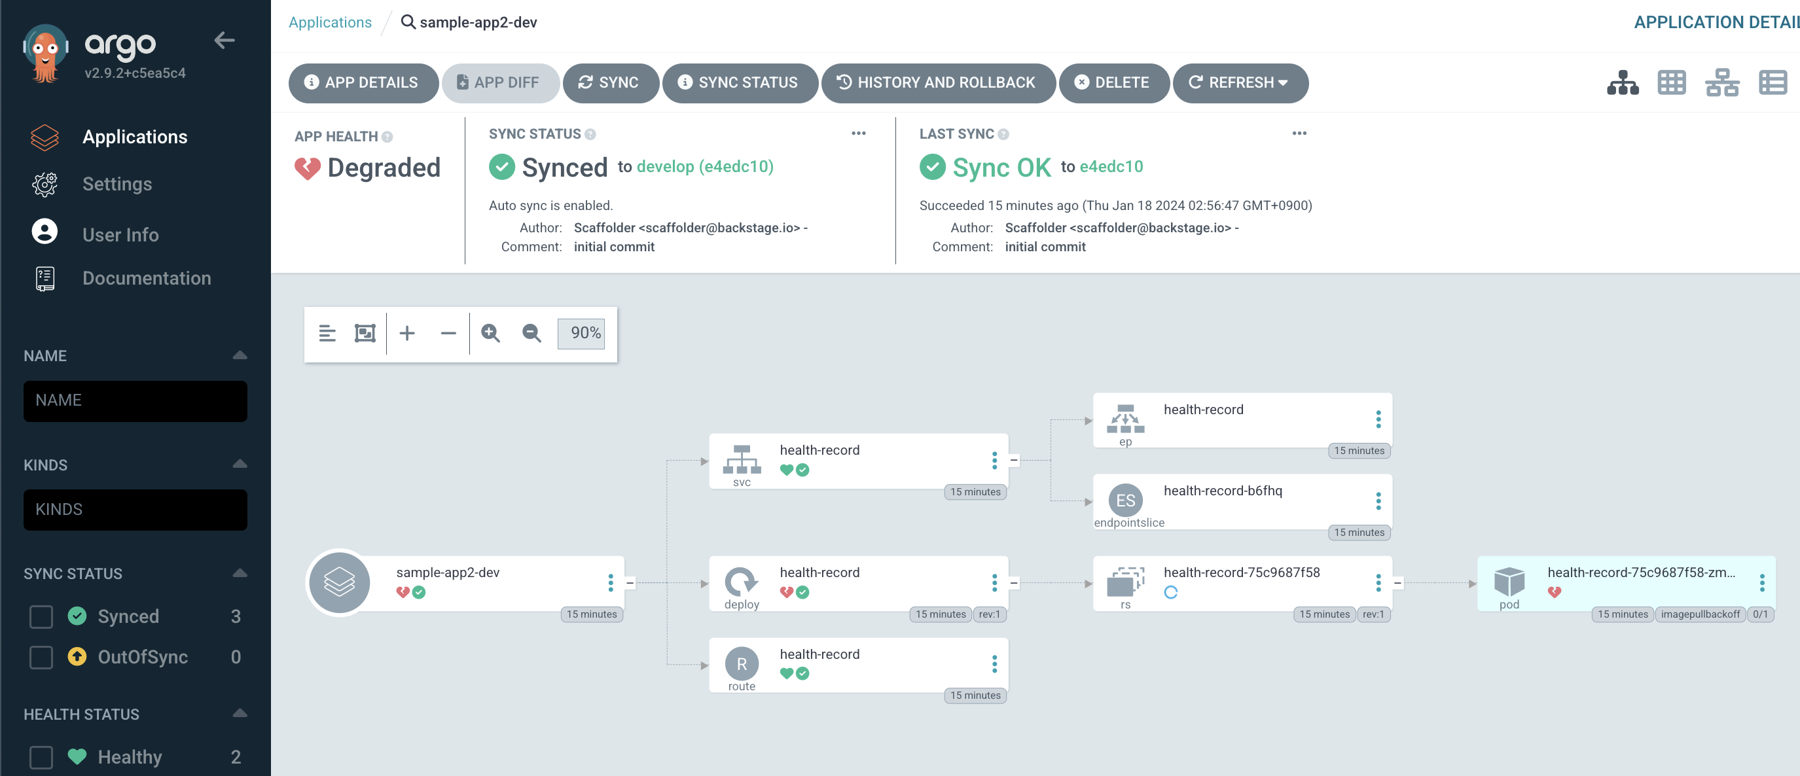Switch to the pods grid view icon
Viewport: 1800px width, 776px height.
click(x=1672, y=82)
